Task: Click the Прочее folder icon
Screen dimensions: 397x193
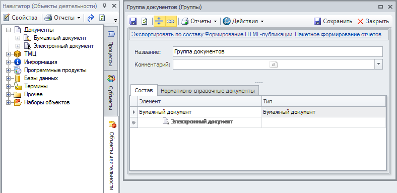Action: 18,95
